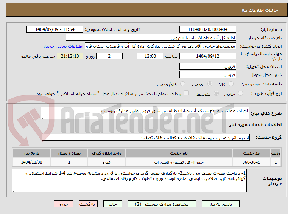The width and height of the screenshot is (288, 214).
Task: Click resize handle of توضیحات خریدار textarea
Action: pyautogui.click(x=14, y=190)
